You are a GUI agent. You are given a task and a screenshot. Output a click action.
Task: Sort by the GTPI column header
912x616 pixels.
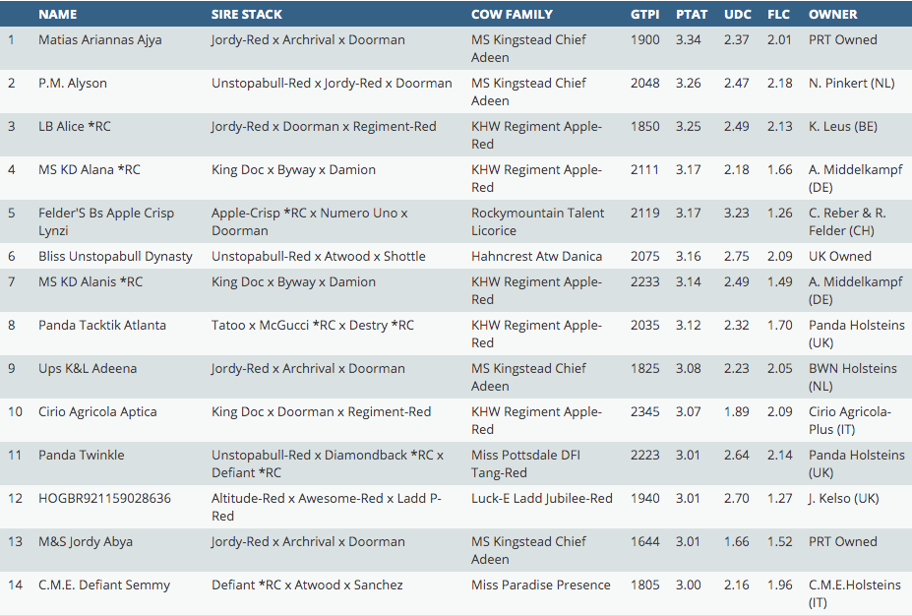(645, 15)
